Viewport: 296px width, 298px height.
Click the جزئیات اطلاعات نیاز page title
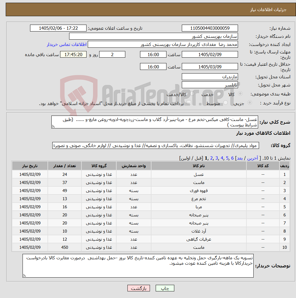tap(268, 10)
